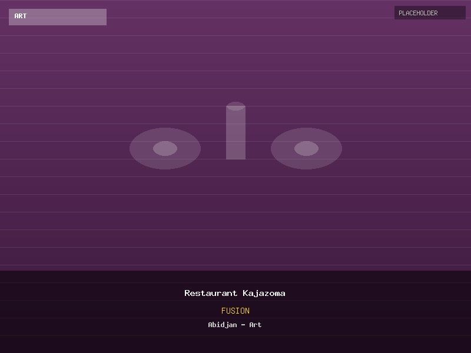471x353 pixels.
Task: Select the center of the right plate
Action: pyautogui.click(x=306, y=148)
